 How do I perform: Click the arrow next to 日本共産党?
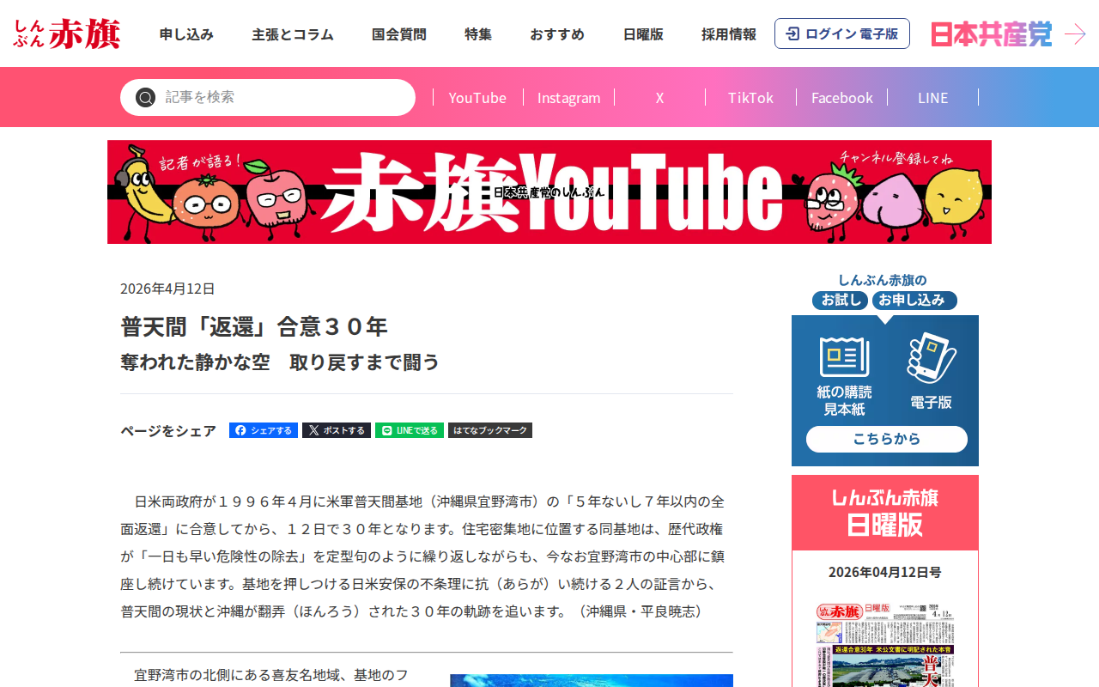point(1075,33)
